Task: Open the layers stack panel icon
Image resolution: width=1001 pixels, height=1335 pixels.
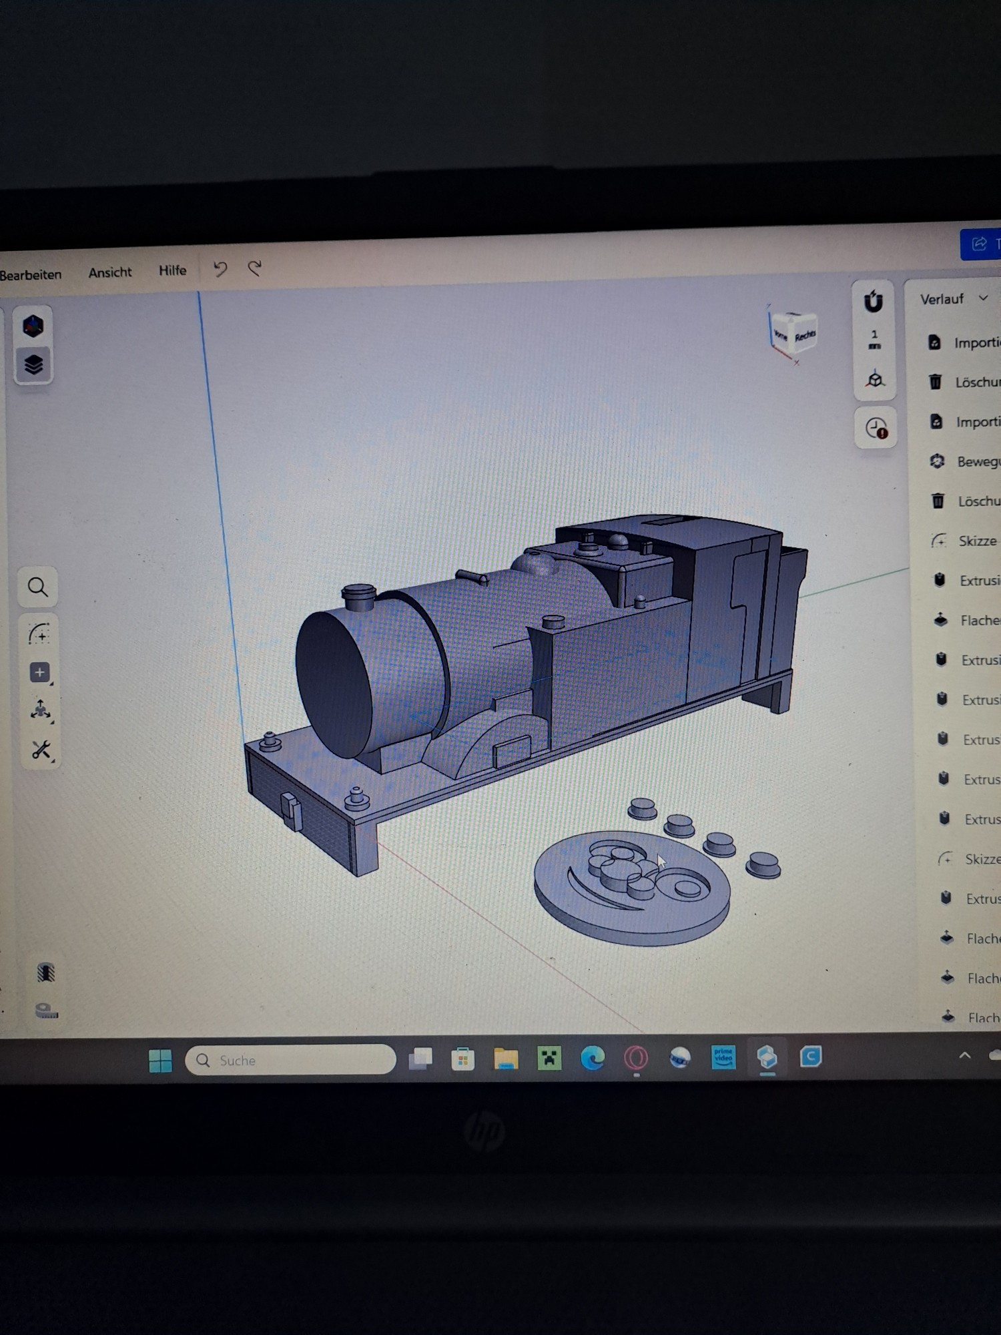Action: [x=33, y=364]
